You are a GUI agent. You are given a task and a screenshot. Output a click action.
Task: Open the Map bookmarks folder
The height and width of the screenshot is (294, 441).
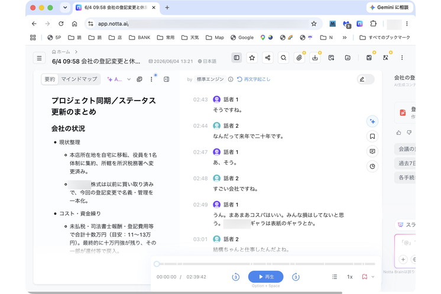point(215,37)
